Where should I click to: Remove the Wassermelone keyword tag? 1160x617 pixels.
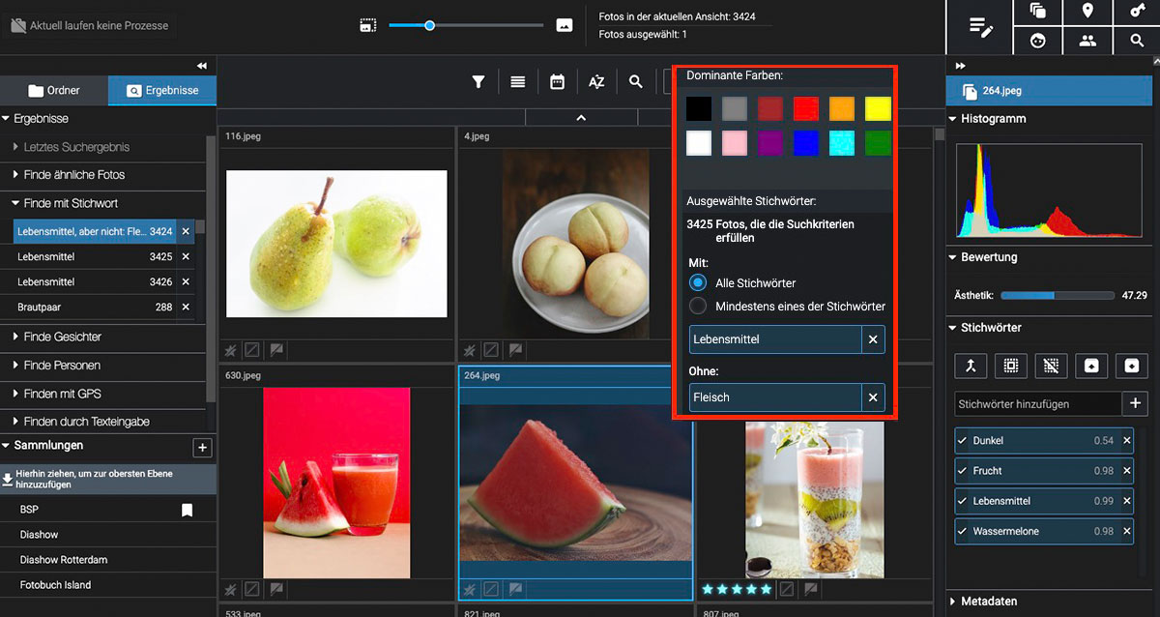click(1126, 532)
